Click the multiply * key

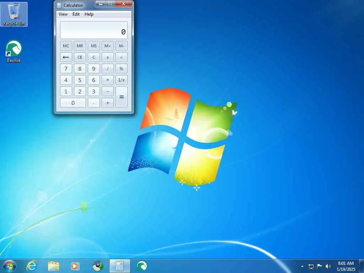click(107, 80)
